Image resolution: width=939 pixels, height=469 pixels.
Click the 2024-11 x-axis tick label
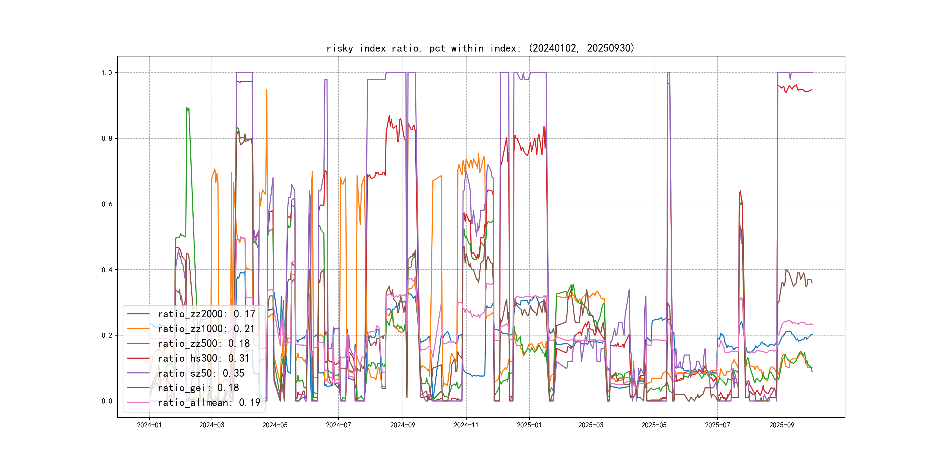[x=466, y=425]
